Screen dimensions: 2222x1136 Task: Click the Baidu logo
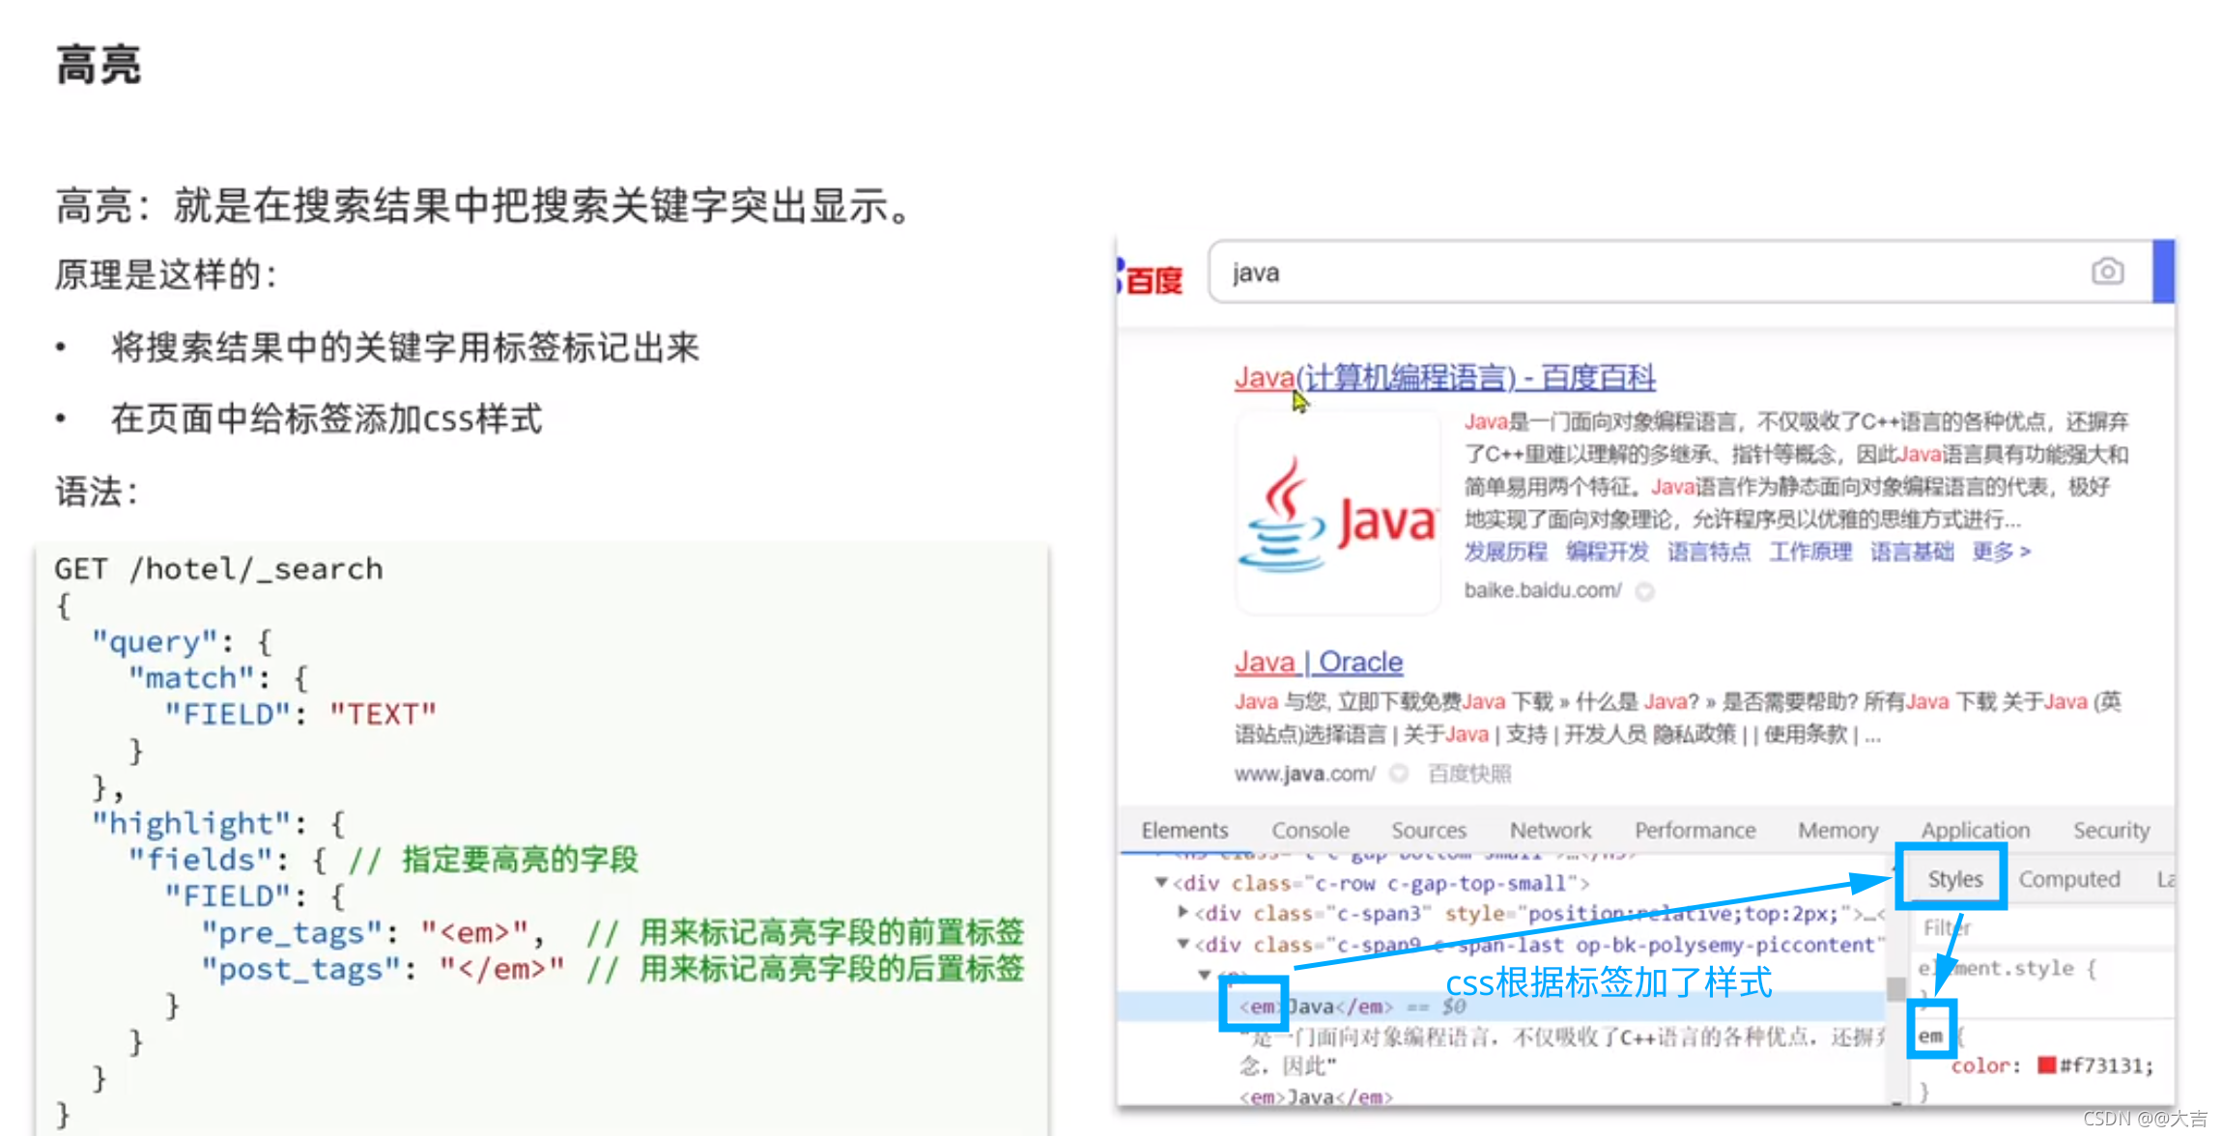[1150, 278]
